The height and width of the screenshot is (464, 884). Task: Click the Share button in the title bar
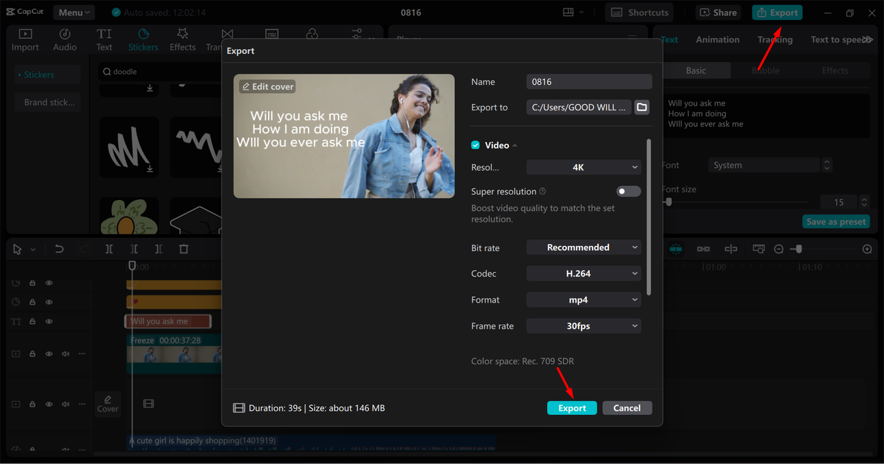pyautogui.click(x=718, y=12)
